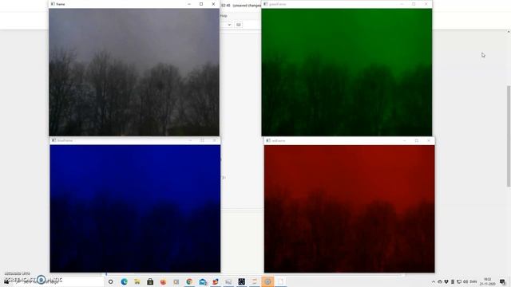Open the volume tray icon
511x287 pixels.
point(465,281)
